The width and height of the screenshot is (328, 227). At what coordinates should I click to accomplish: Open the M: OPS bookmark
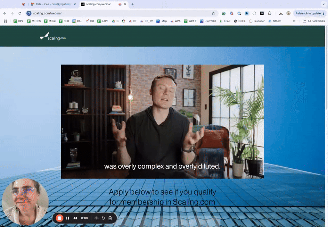[x=34, y=21]
